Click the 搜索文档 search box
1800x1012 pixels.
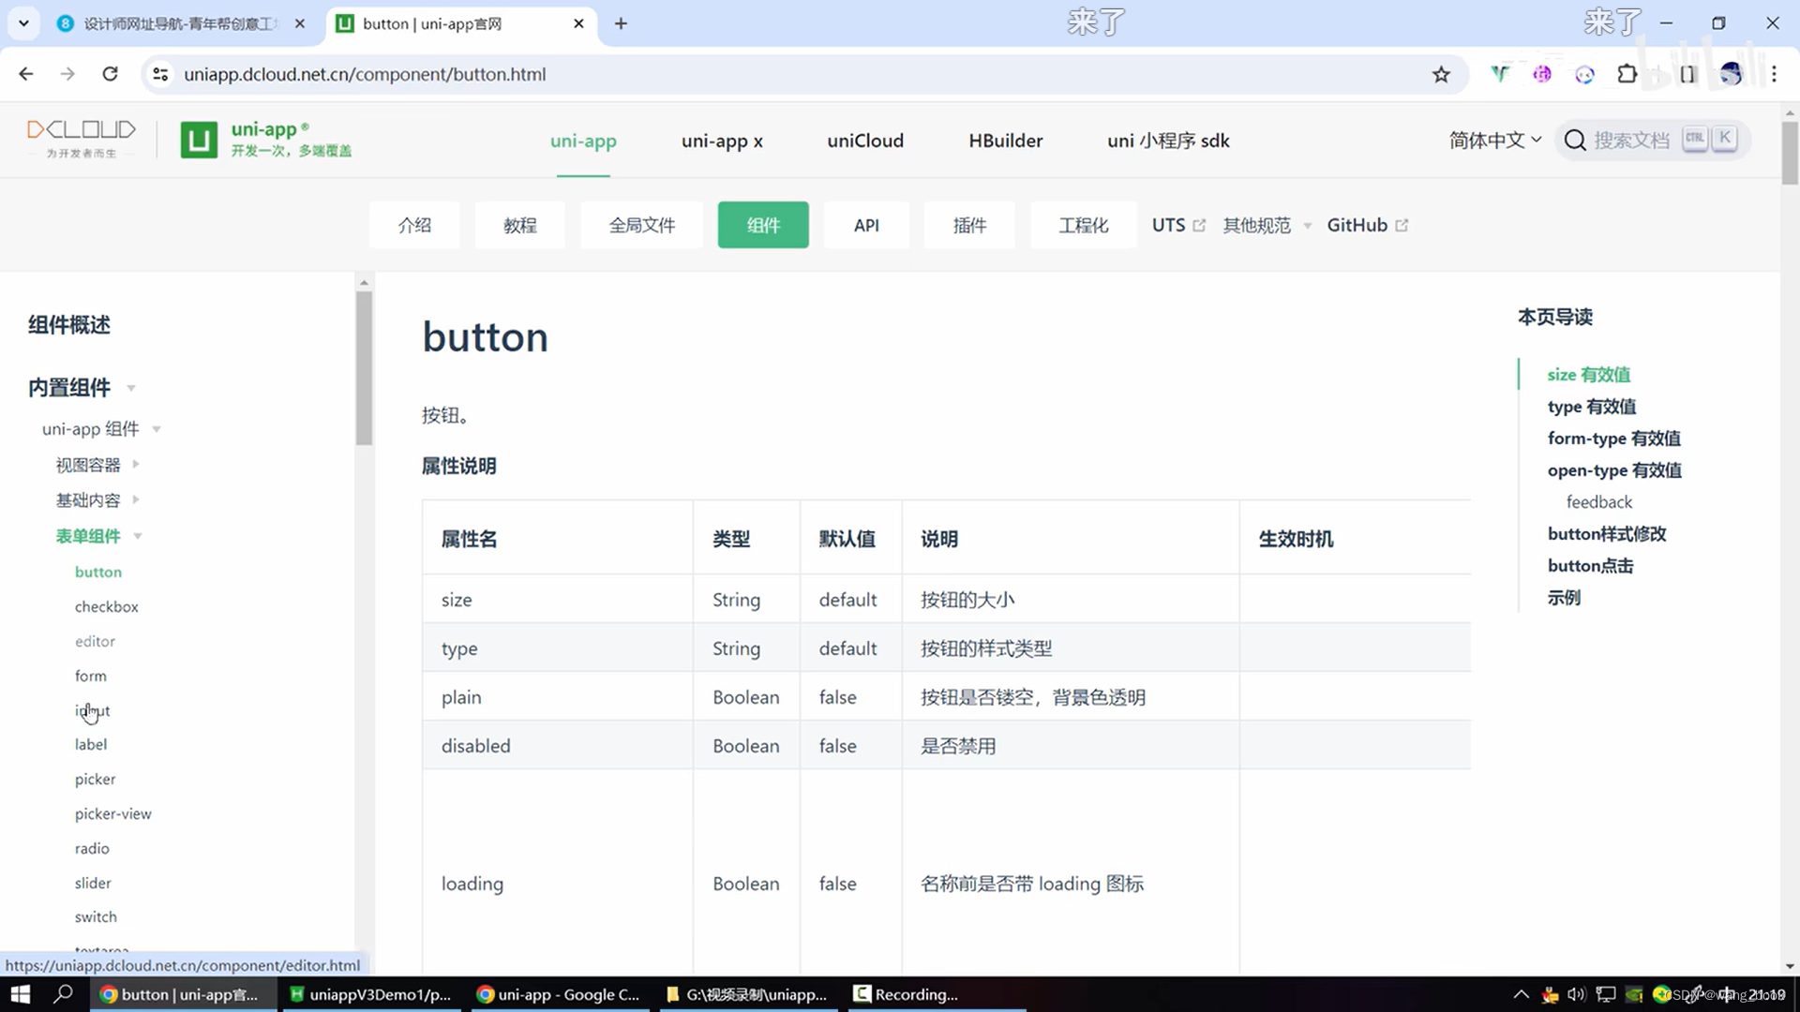click(1652, 141)
